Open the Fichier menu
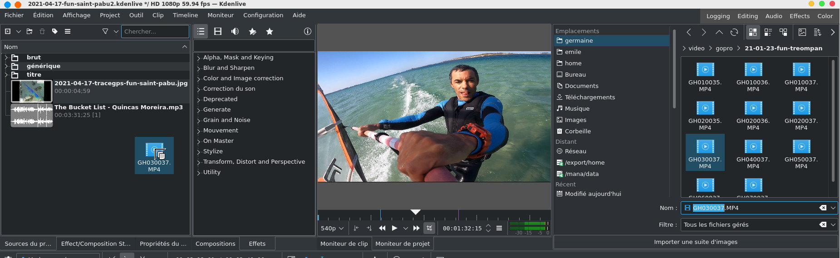840x258 pixels. pyautogui.click(x=14, y=15)
